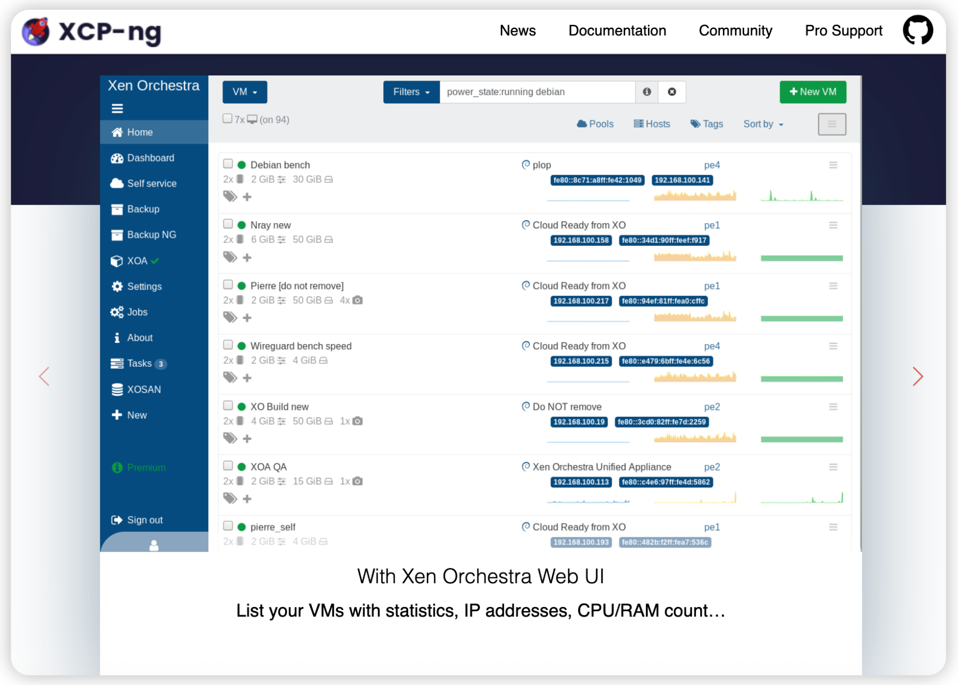The image size is (958, 685).
Task: Click IP tag 192.168.100.158
Action: coord(581,240)
